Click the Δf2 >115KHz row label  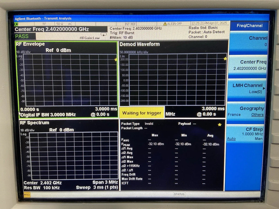coord(131,166)
